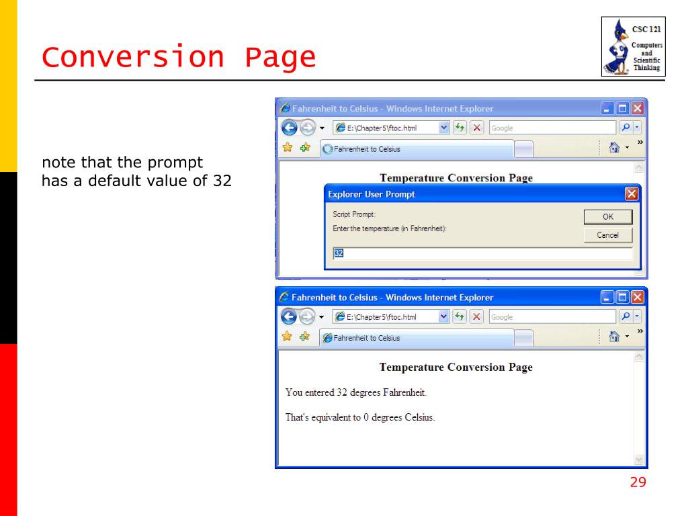688x516 pixels.
Task: Click Refresh icon in top browser window
Action: [x=460, y=128]
